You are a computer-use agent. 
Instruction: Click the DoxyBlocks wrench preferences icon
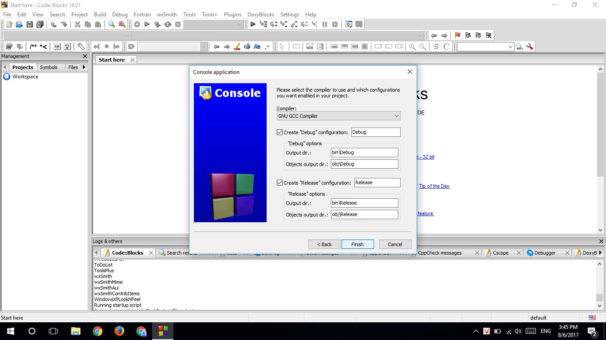point(81,46)
